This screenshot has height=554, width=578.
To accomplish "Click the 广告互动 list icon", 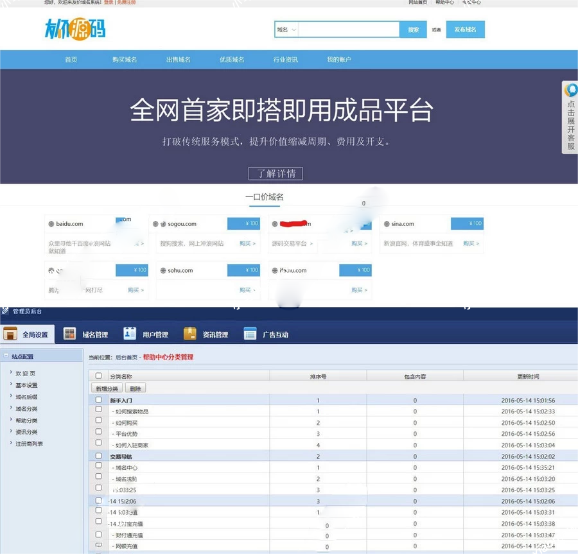I will [250, 334].
